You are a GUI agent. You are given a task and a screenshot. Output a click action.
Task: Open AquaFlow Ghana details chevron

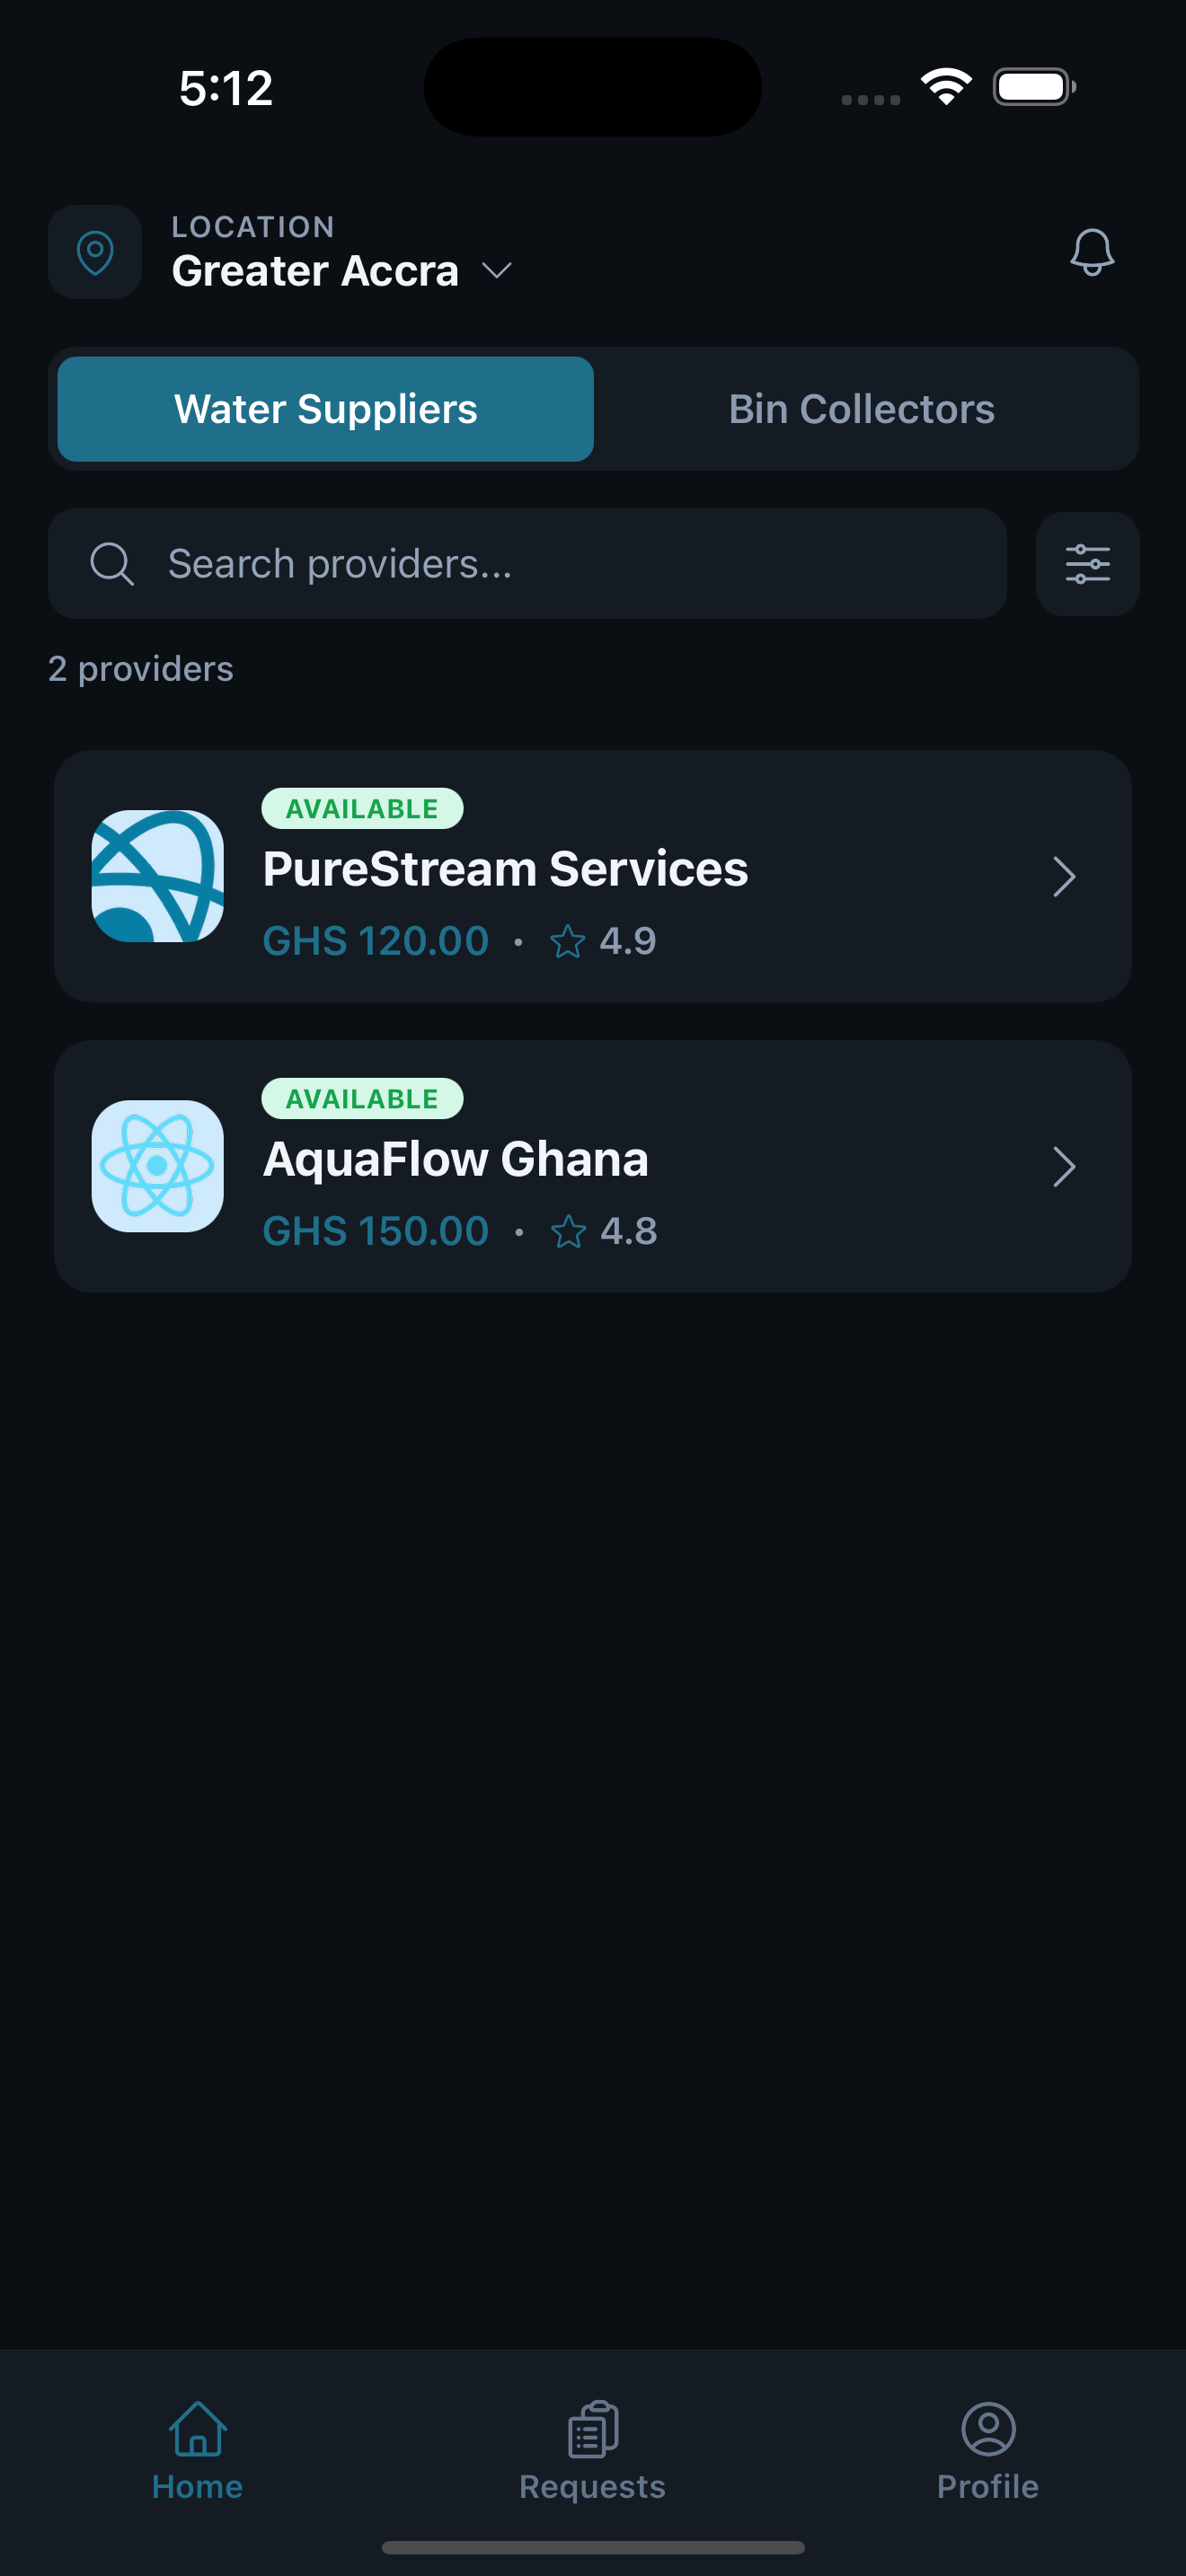[x=1064, y=1167]
